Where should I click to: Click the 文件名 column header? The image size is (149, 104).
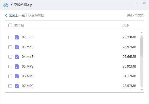pyautogui.click(x=19, y=25)
